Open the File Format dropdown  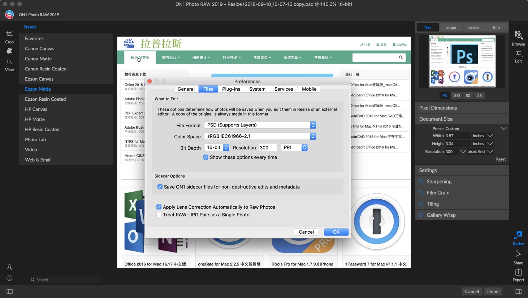pyautogui.click(x=260, y=125)
